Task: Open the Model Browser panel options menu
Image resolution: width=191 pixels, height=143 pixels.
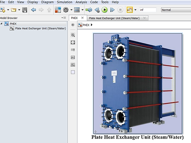Action: click(x=64, y=18)
